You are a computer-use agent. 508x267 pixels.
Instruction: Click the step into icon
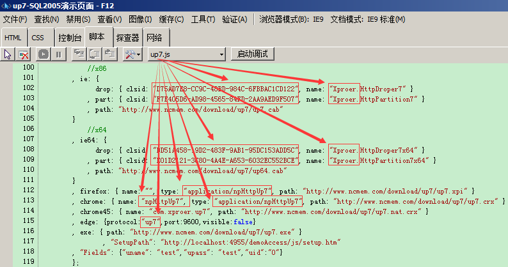point(79,54)
